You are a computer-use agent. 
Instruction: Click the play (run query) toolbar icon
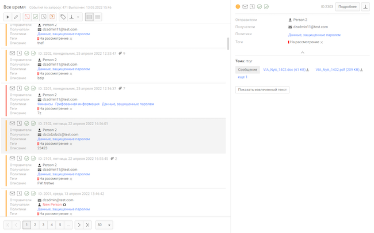click(8, 17)
